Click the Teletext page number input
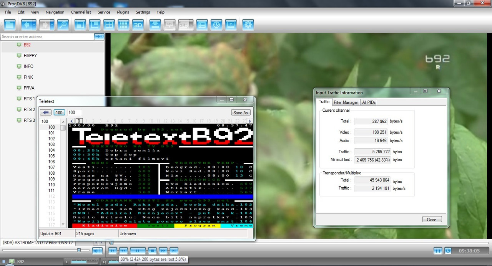 (75, 112)
